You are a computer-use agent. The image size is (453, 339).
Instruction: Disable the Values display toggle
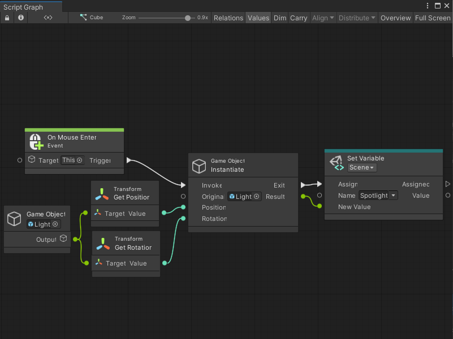pyautogui.click(x=258, y=18)
